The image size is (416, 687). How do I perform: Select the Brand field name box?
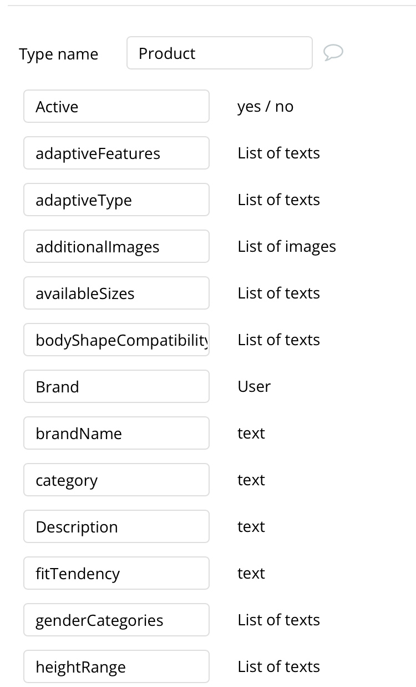pos(116,386)
